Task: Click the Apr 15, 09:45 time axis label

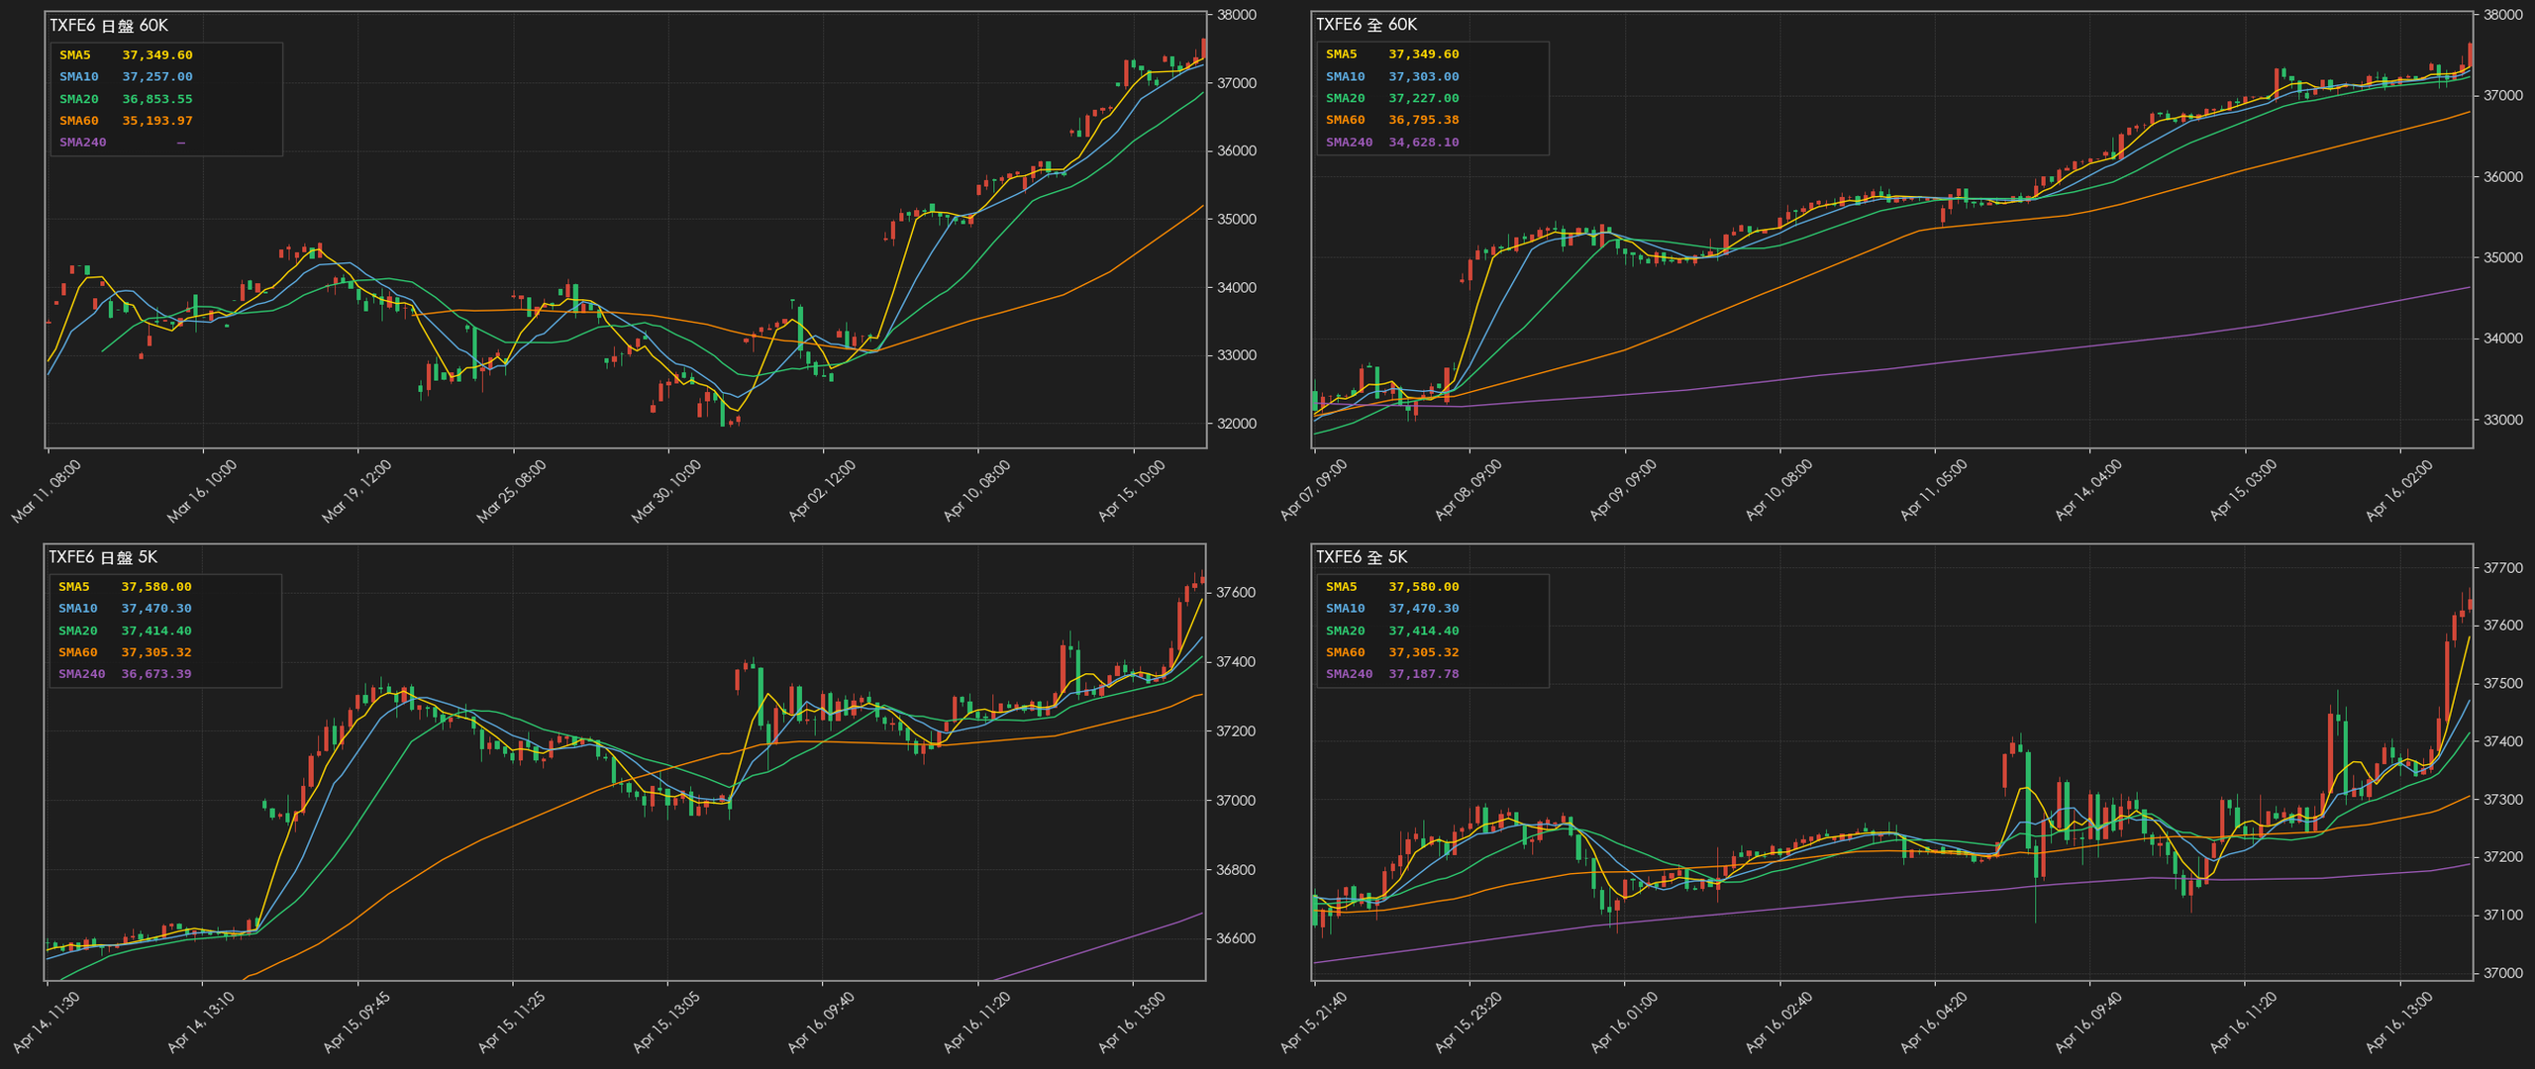Action: pyautogui.click(x=356, y=1023)
